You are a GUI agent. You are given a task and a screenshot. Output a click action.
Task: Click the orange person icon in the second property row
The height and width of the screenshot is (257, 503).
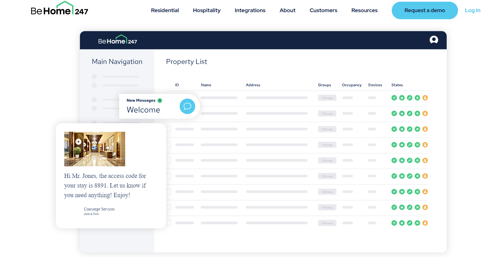(x=425, y=113)
